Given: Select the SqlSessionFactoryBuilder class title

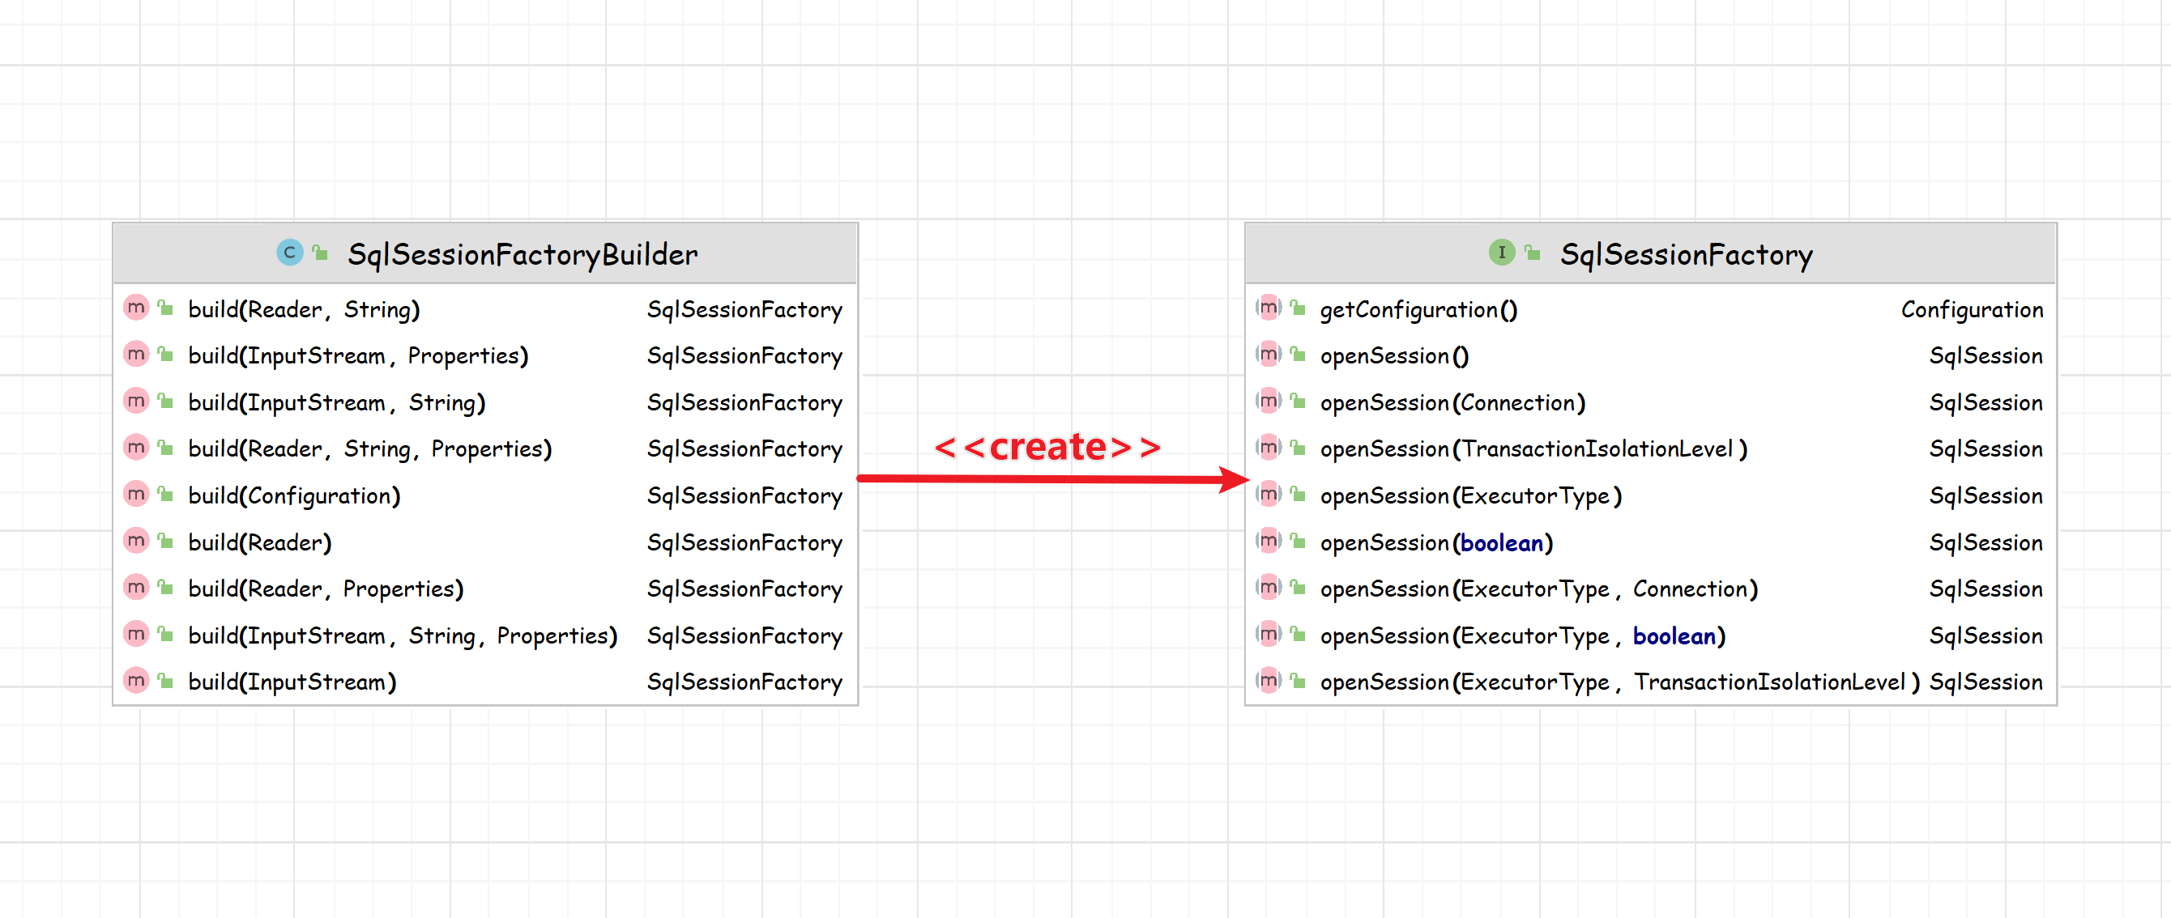Looking at the screenshot, I should [x=522, y=254].
